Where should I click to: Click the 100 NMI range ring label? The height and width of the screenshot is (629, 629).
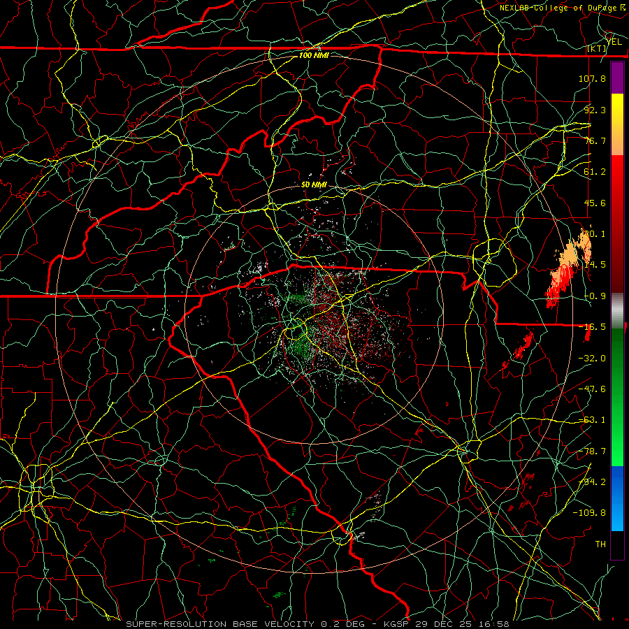(x=314, y=55)
